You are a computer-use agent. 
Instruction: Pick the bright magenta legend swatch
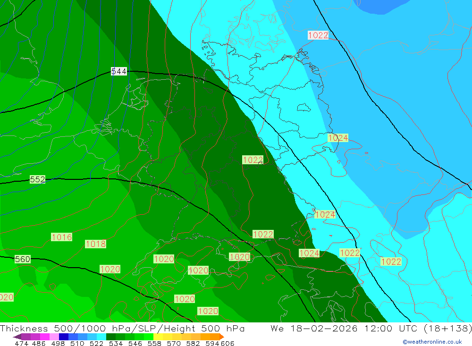point(45,337)
